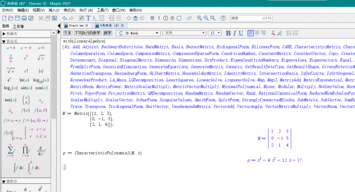Open print preview icon
This screenshot has width=355, height=192.
[x=31, y=18]
